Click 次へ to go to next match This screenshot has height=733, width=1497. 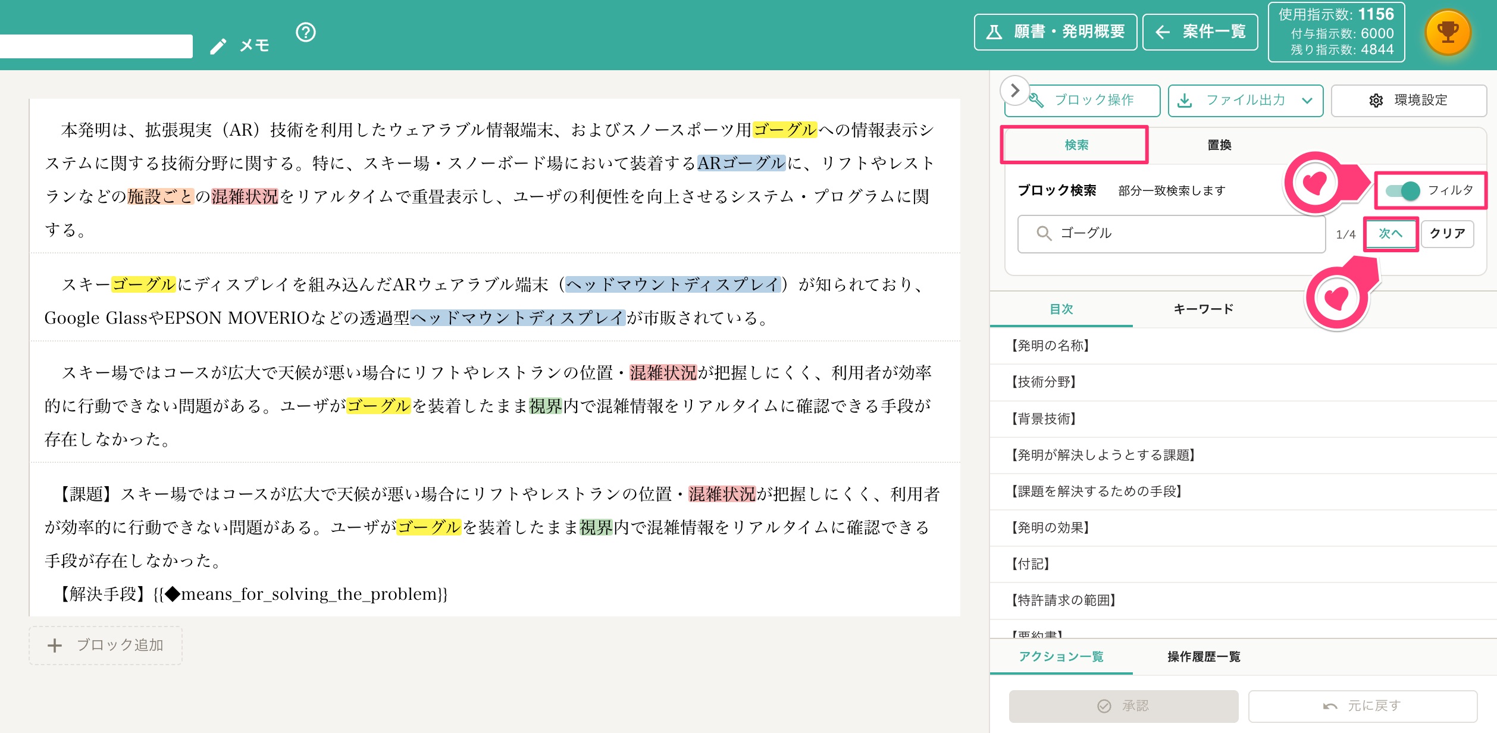[1390, 234]
